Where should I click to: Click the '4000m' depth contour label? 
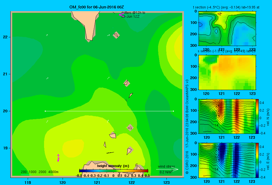(53, 172)
